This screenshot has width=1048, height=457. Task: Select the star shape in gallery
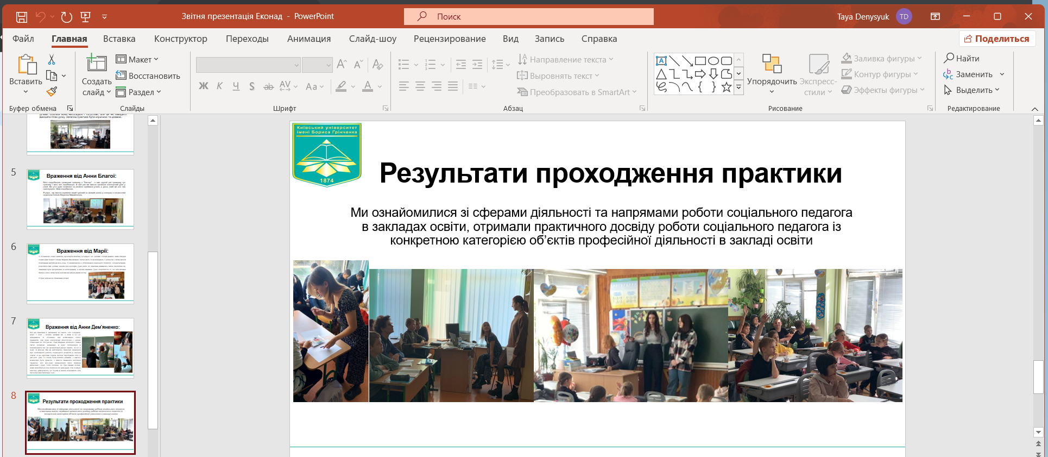pyautogui.click(x=727, y=87)
